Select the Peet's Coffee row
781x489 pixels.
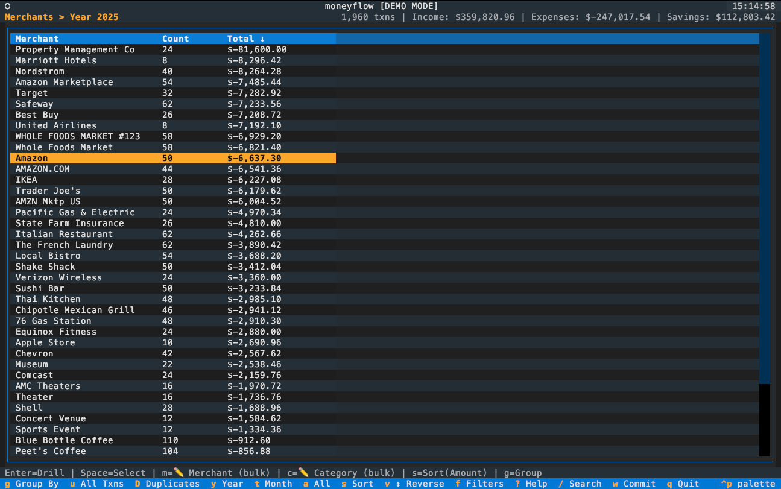(173, 451)
